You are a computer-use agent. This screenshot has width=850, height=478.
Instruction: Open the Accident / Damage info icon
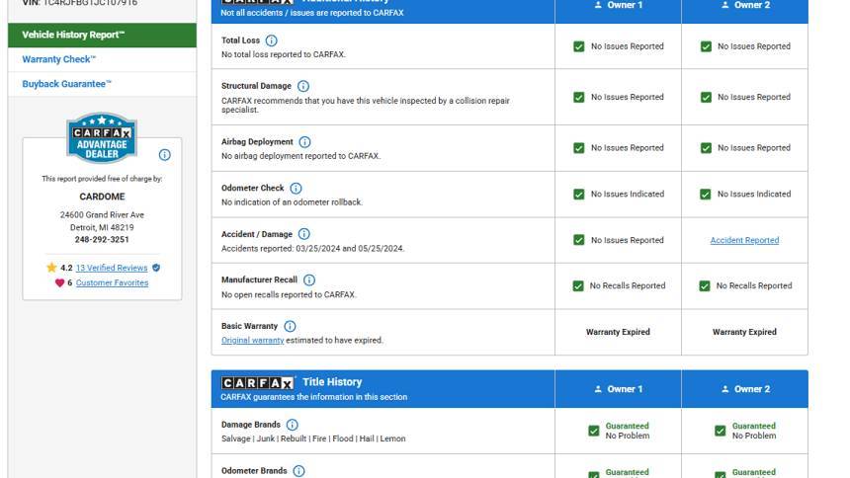(x=304, y=234)
